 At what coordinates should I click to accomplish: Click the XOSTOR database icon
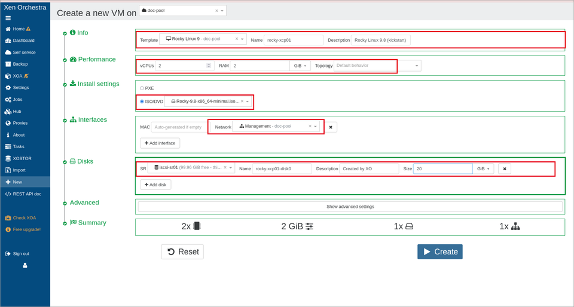(8, 159)
